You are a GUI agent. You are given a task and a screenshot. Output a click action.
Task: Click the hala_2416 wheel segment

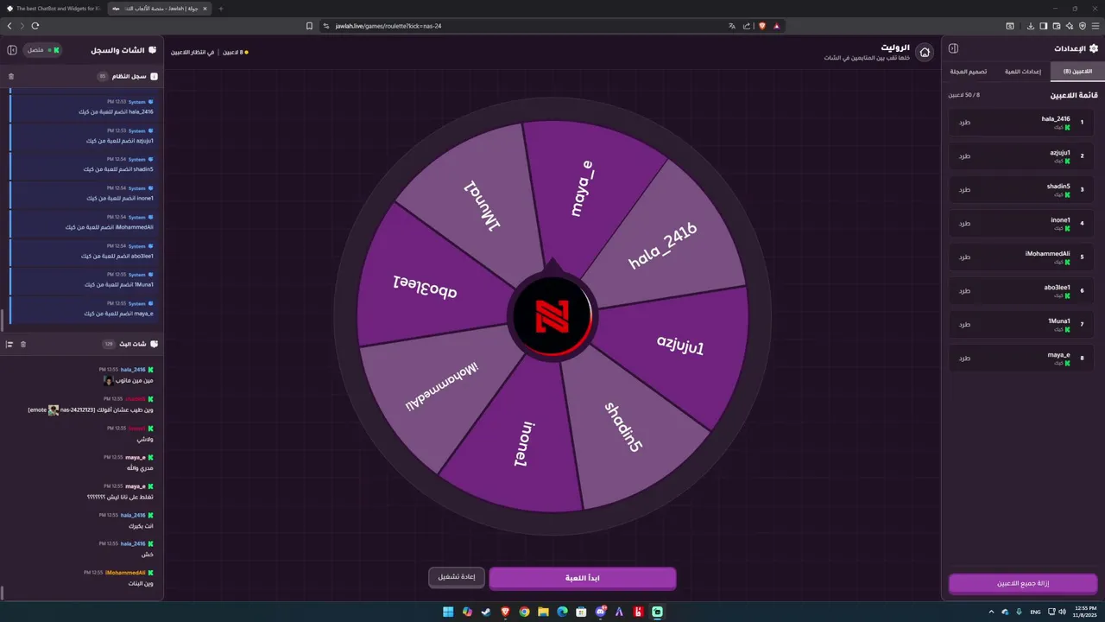(x=663, y=246)
